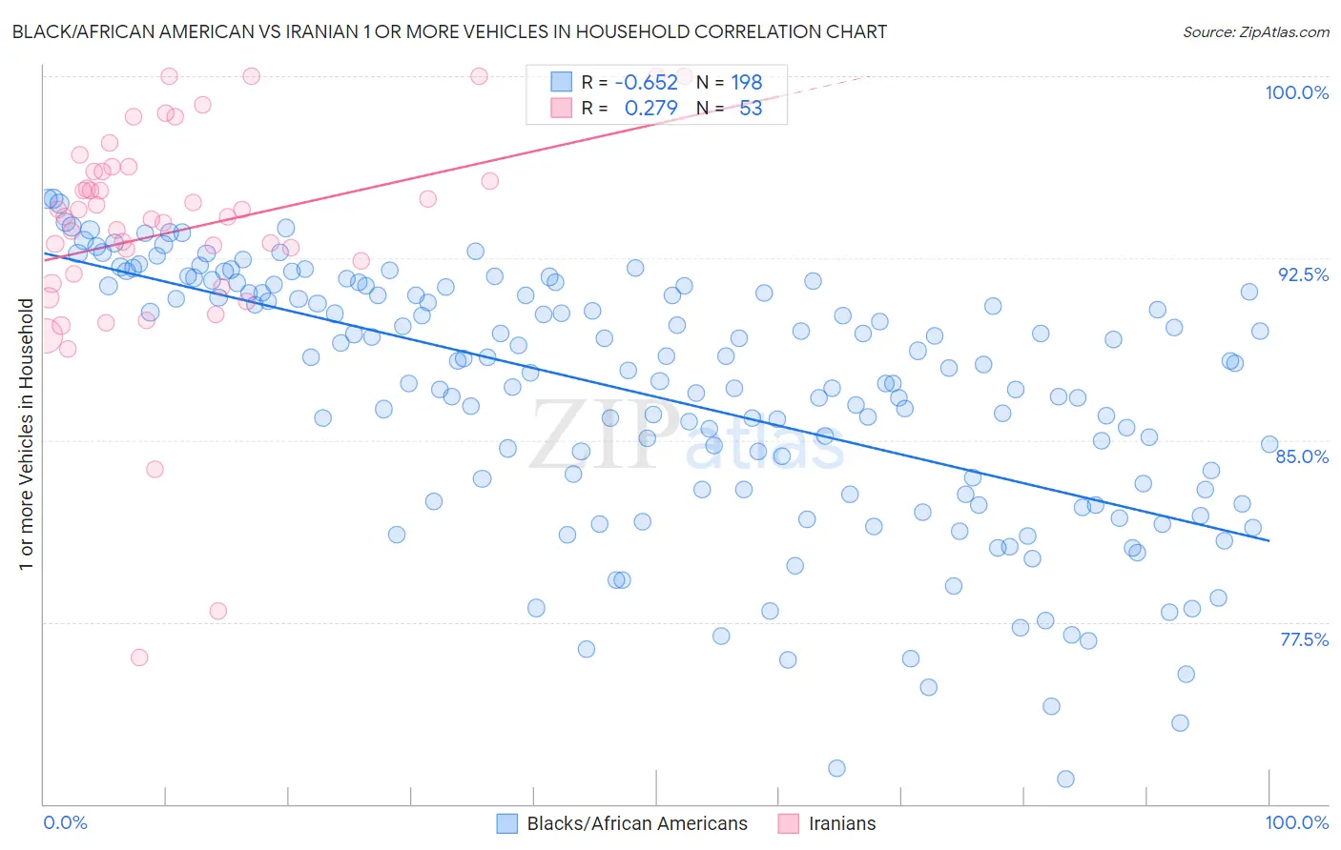Select the Blacks/African Americans legend label
Screen dimensions: 1341x850
(637, 823)
